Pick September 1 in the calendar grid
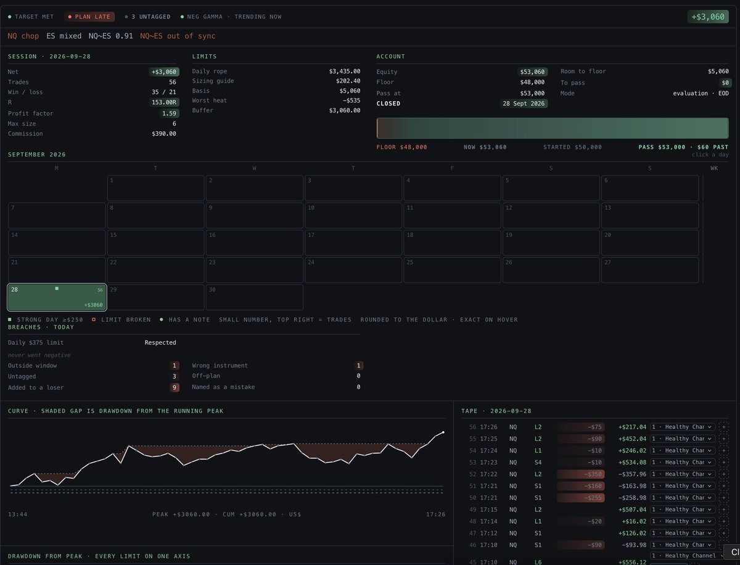740x565 pixels. coord(156,188)
